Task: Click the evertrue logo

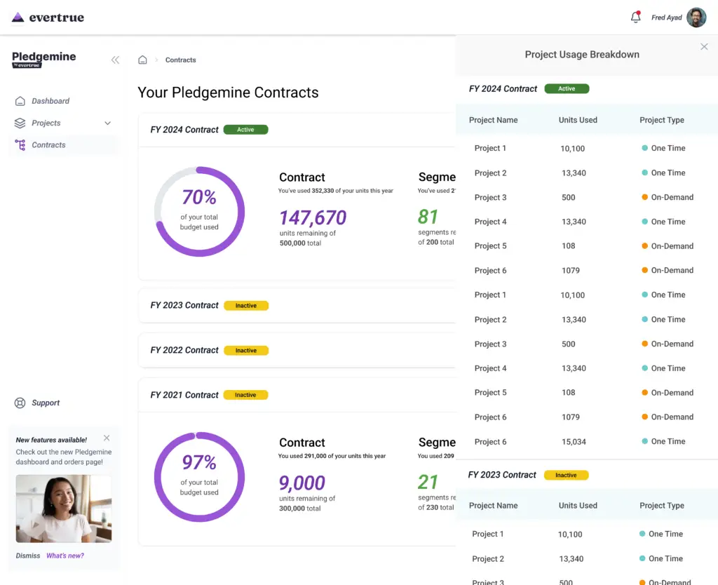Action: point(48,18)
